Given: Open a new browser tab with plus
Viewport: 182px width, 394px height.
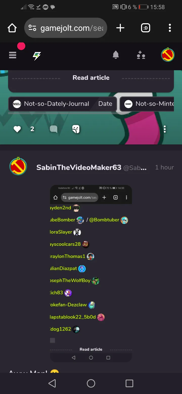Looking at the screenshot, I should pos(120,28).
